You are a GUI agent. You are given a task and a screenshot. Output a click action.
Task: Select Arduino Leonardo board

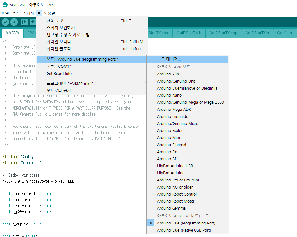coord(187,117)
